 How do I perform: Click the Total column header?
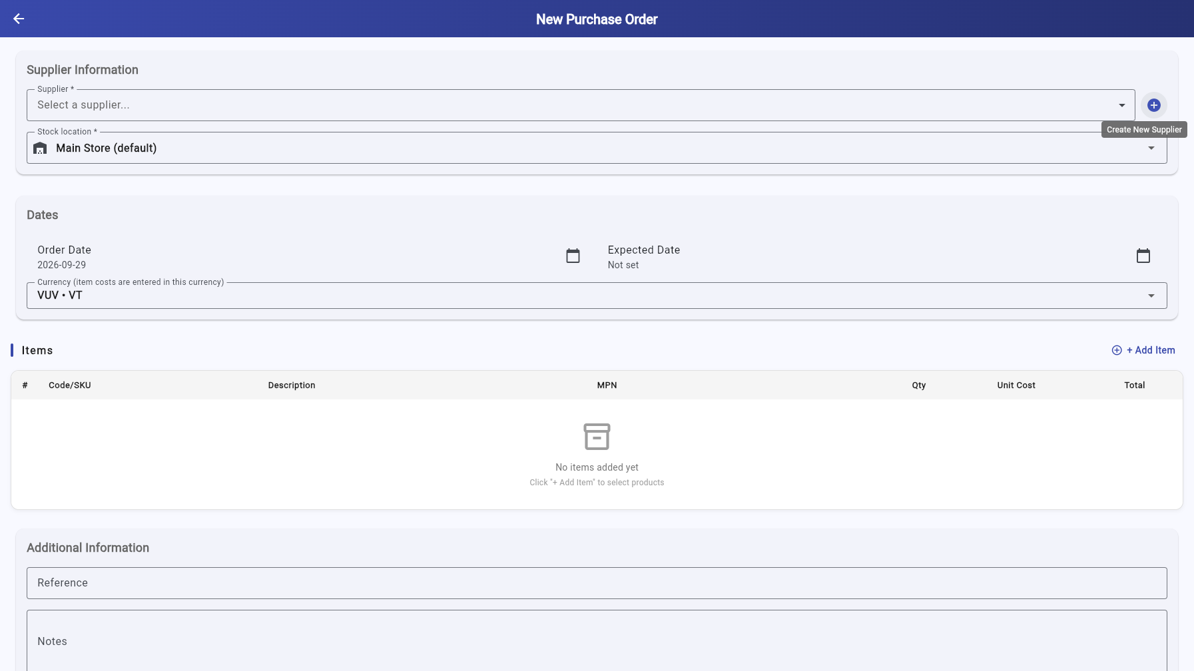(x=1135, y=385)
